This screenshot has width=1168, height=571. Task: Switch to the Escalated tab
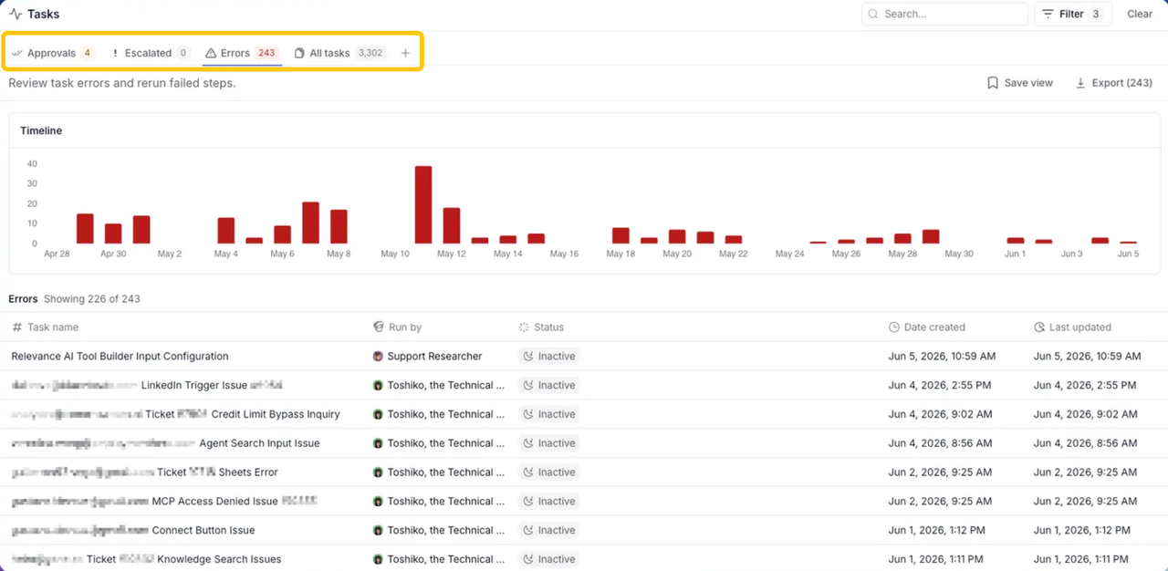150,53
